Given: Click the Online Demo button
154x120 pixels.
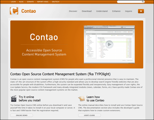Looking at the screenshot, I should (22, 115).
